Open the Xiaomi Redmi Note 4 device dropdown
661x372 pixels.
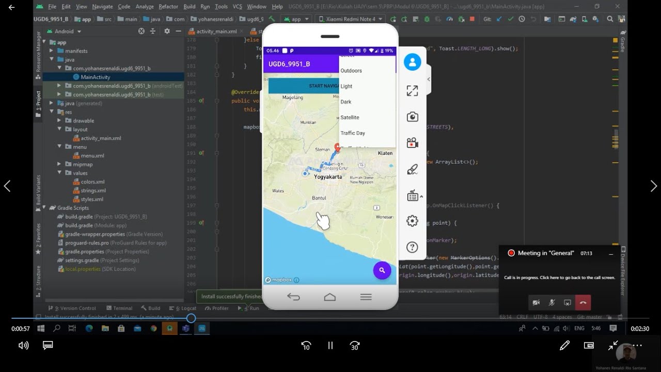tap(350, 19)
